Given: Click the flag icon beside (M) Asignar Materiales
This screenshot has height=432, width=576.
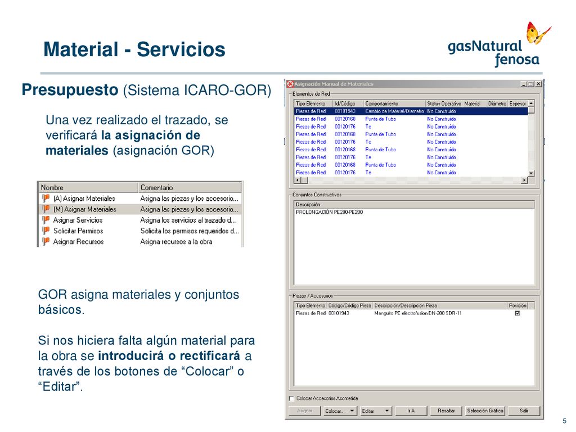Looking at the screenshot, I should [x=46, y=209].
